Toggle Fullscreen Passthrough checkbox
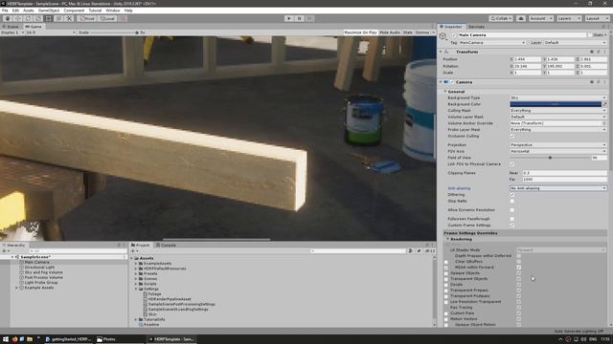The image size is (613, 344). 512,219
